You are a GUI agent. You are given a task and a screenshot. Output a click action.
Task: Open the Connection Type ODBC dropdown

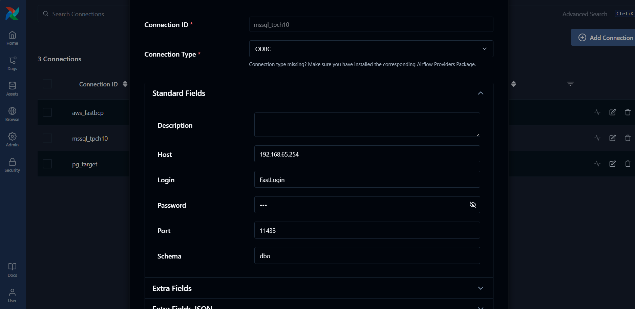[x=371, y=49]
